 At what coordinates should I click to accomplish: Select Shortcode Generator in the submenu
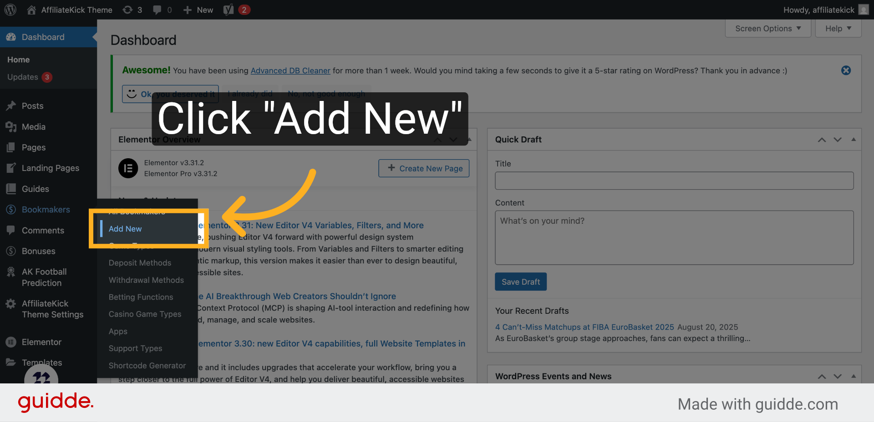pos(147,366)
